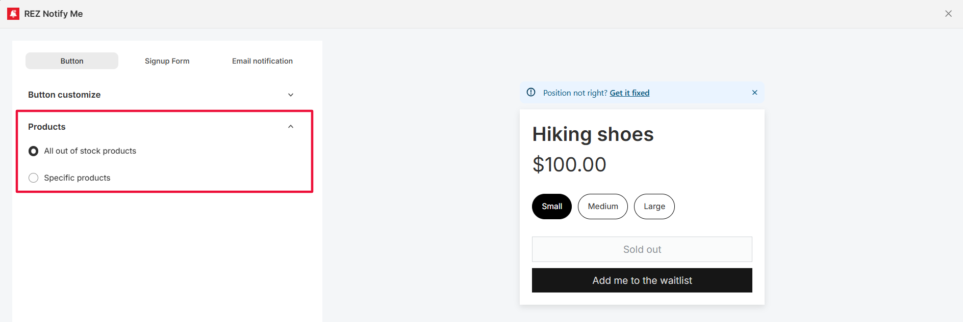Open the Signup Form tab
The image size is (963, 322).
(x=167, y=61)
